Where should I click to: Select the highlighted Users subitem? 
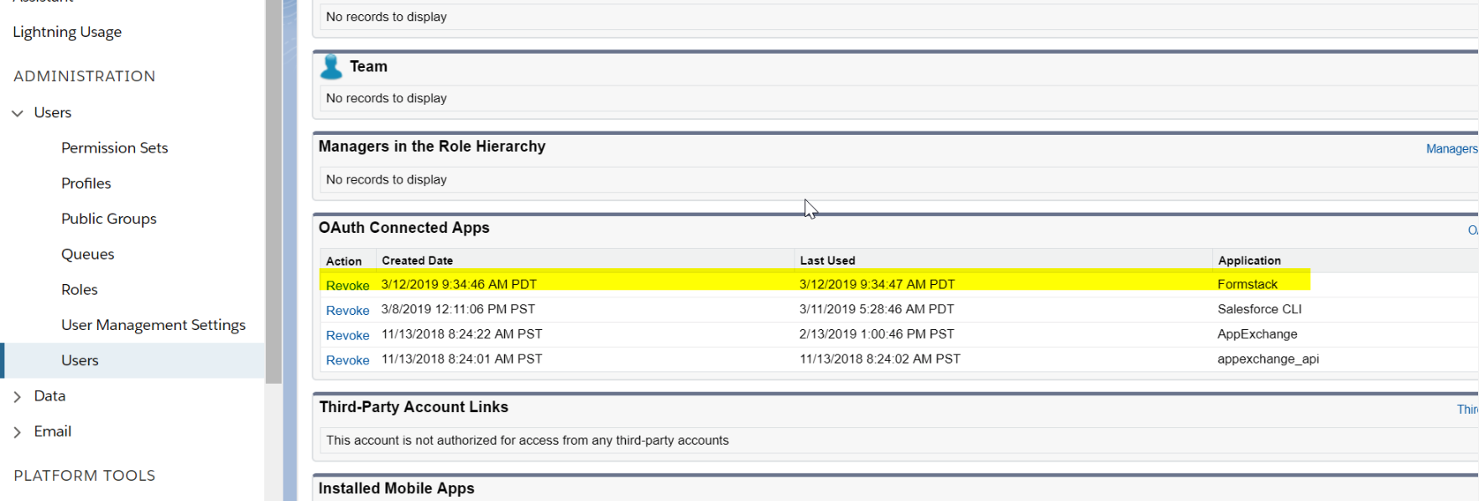pos(80,360)
